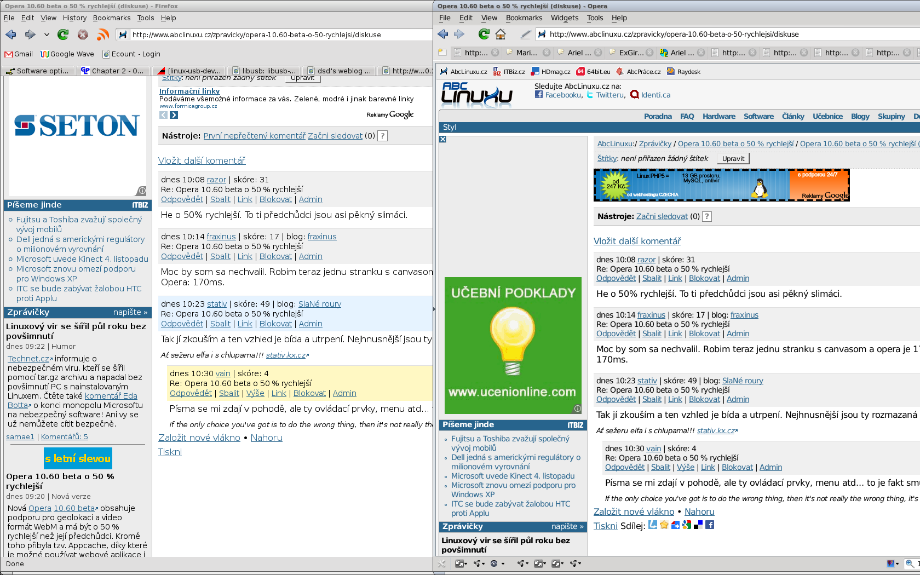Open the Blogy section in Opera page nav

tap(860, 116)
